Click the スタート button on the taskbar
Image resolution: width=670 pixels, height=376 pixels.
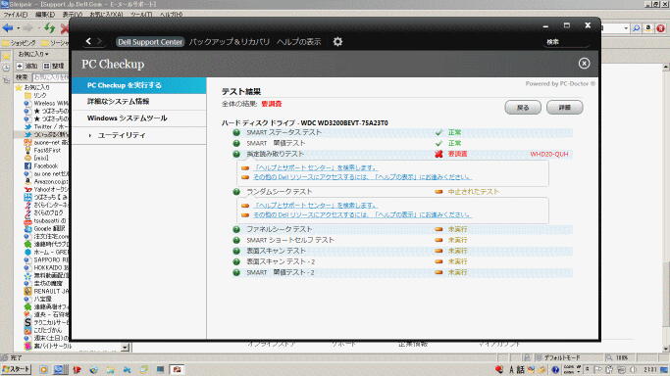pos(17,369)
